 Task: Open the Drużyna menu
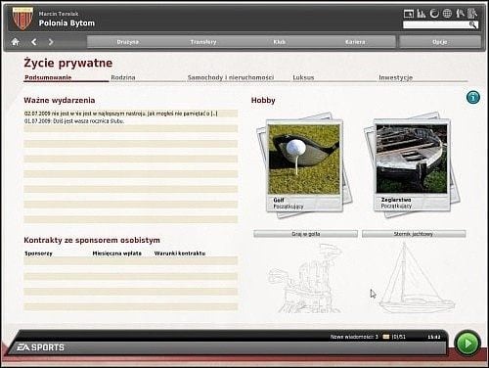click(128, 42)
